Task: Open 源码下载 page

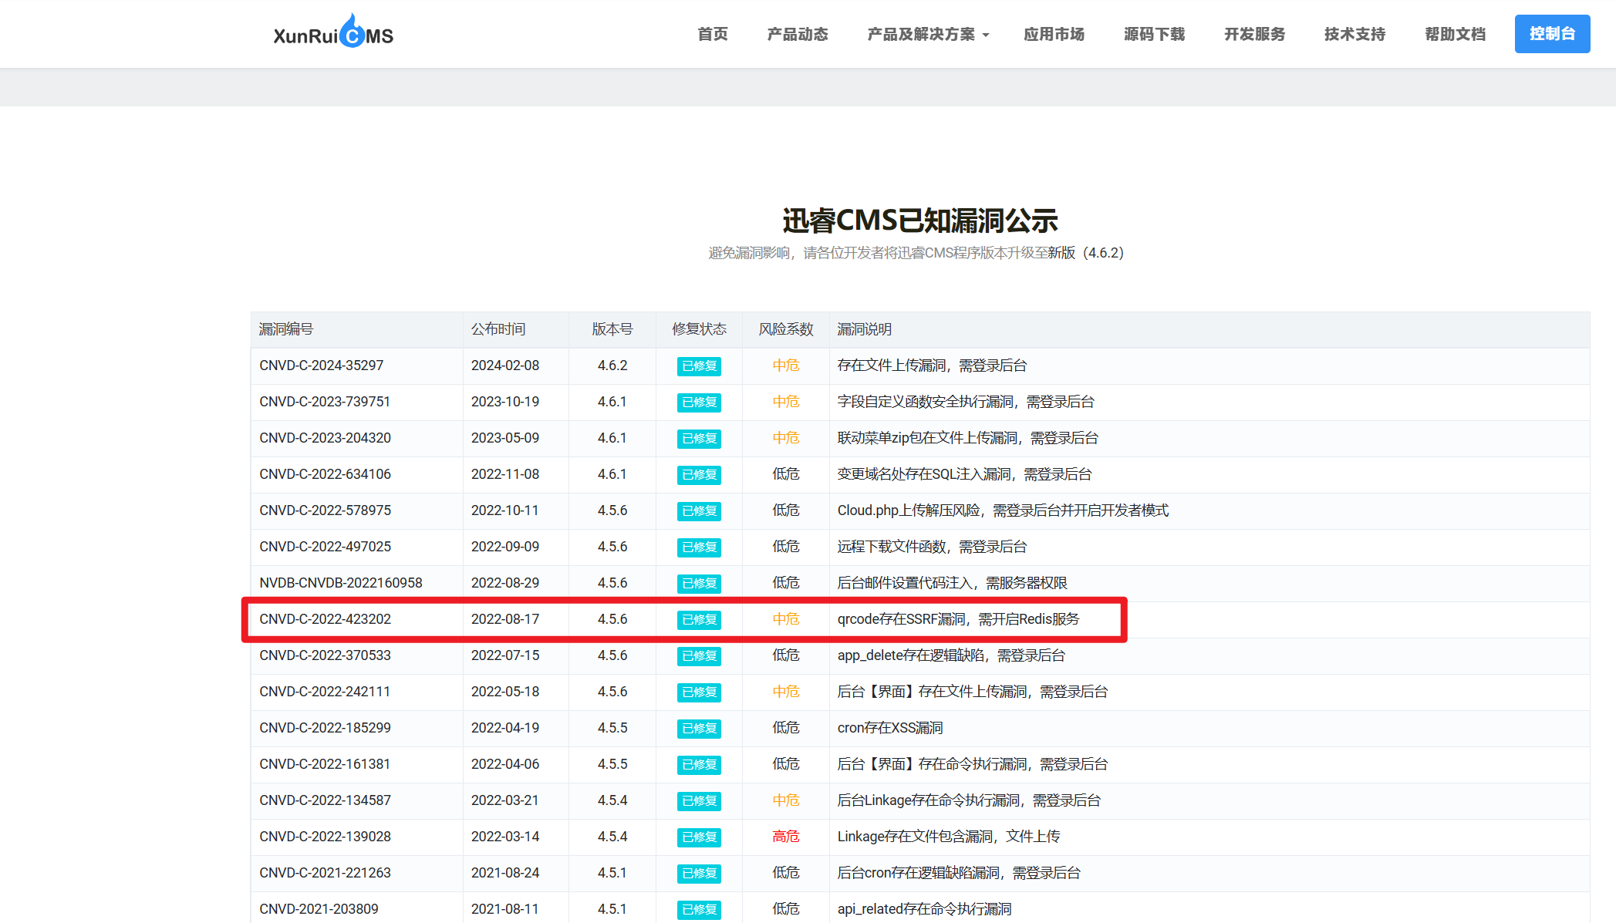Action: (1155, 34)
